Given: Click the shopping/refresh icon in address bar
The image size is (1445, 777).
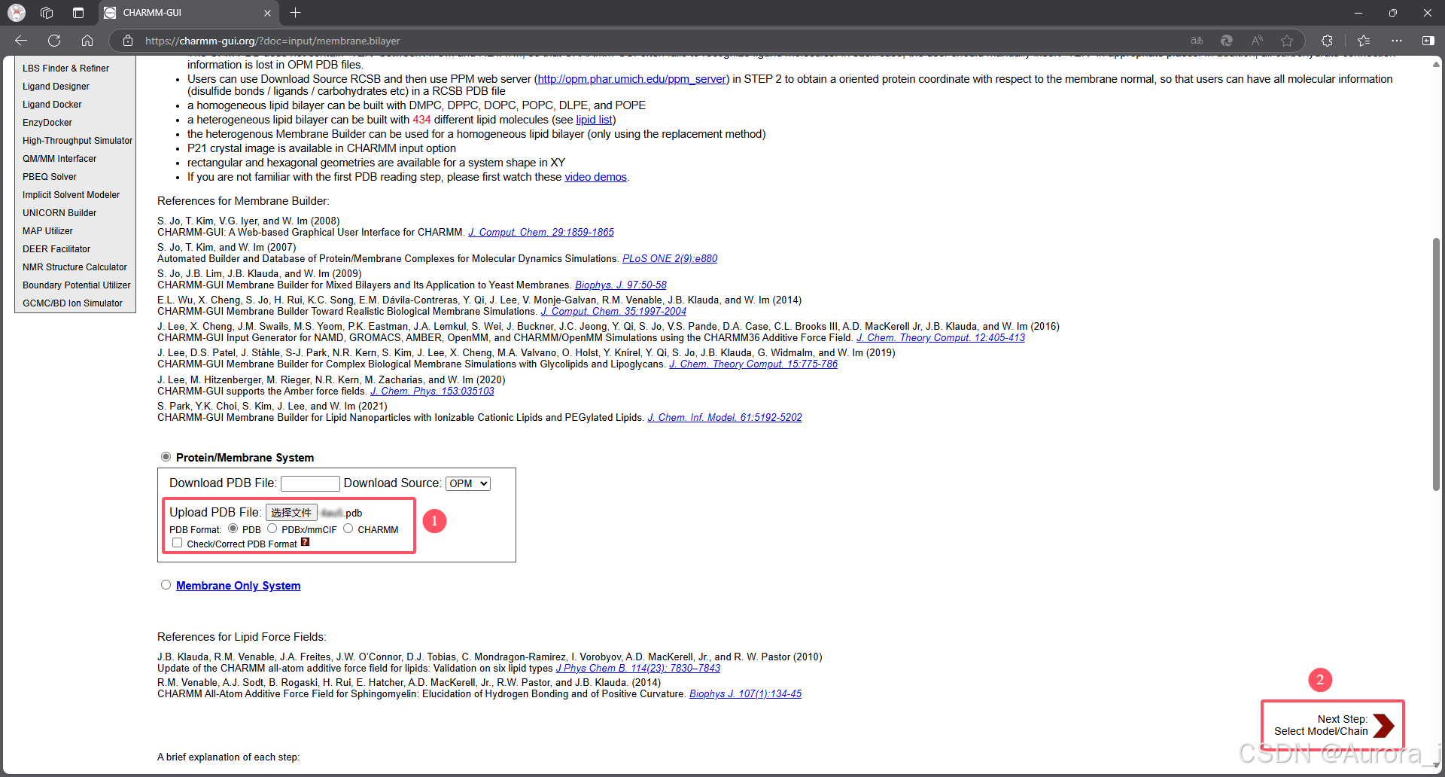Looking at the screenshot, I should (x=1227, y=41).
